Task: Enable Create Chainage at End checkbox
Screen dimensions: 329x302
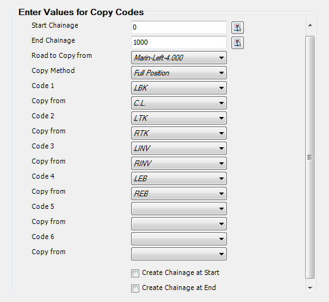Action: coord(135,288)
